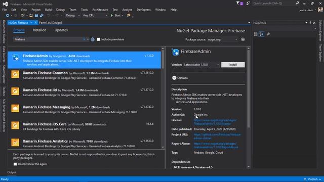Open the Architecture menu
The image size is (324, 182).
100,10
